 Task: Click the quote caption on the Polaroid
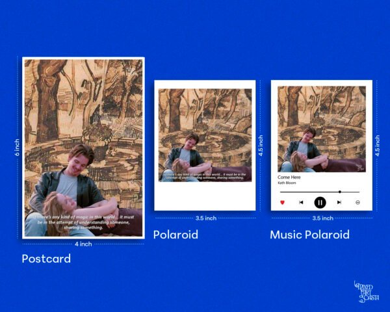204,176
